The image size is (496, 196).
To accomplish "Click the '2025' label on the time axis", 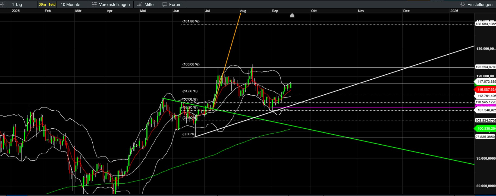I will click(16, 11).
